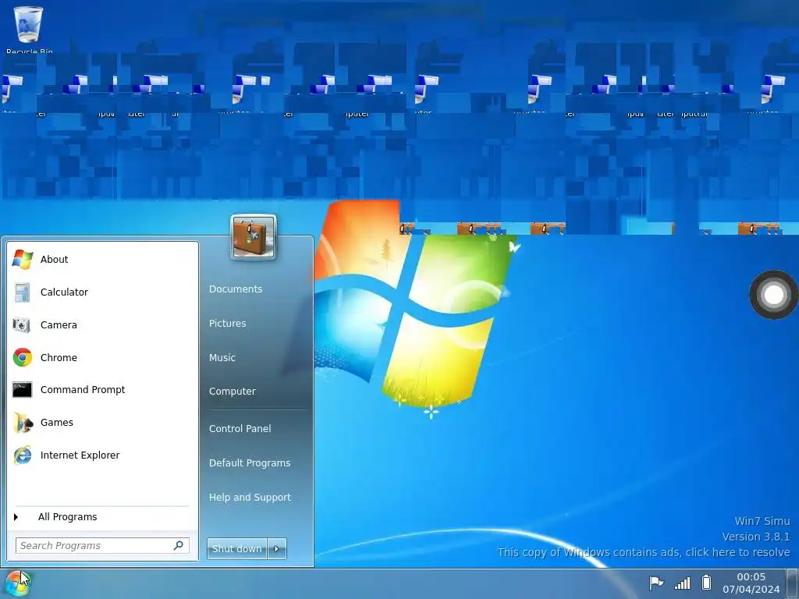
Task: Click the Start orb button
Action: 18,583
